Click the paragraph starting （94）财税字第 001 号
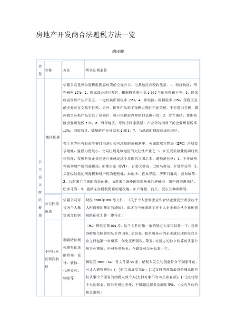Screen dimensions: 236x334 coord(142,237)
